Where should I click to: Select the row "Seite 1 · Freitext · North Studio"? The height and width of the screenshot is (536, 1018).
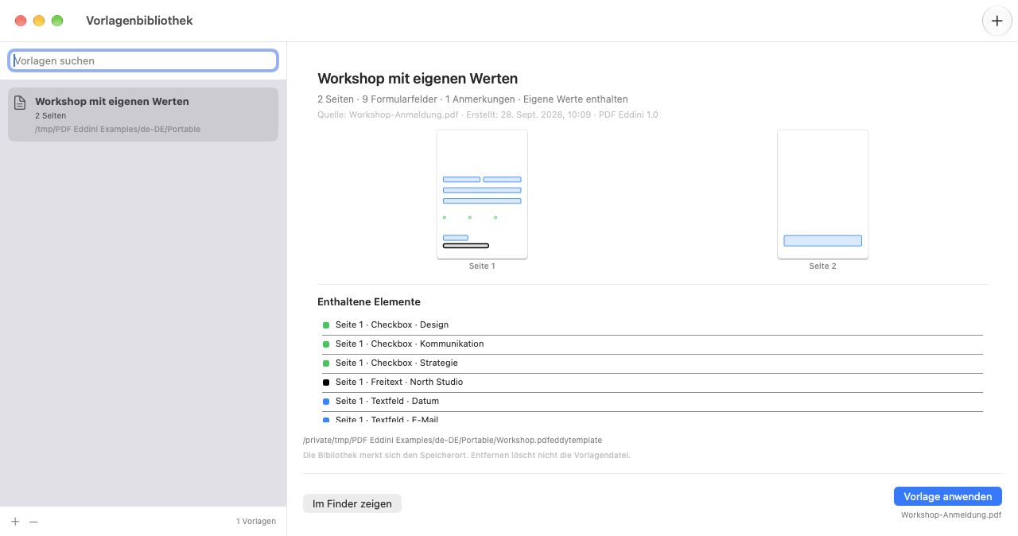point(652,383)
